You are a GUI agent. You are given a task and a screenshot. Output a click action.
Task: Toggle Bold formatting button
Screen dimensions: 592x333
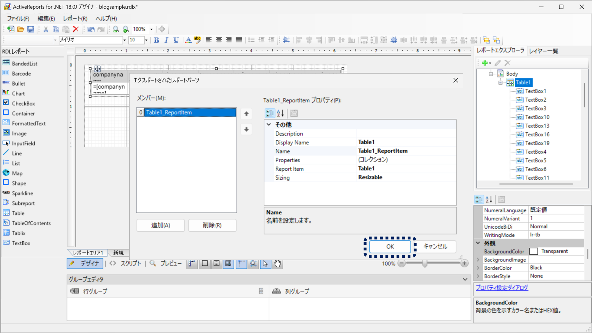(157, 40)
